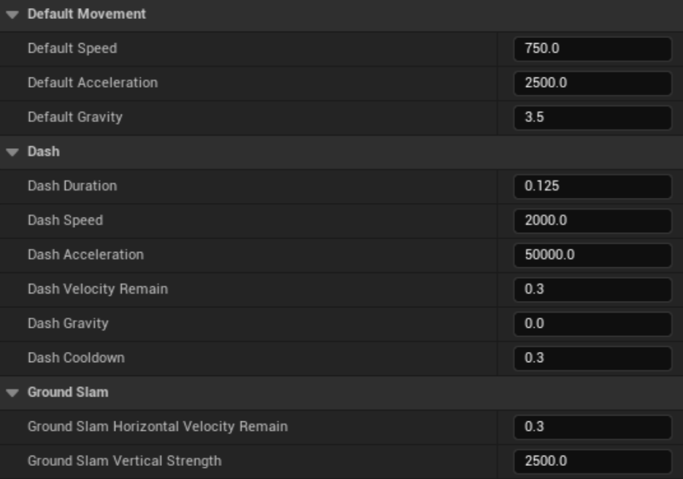Collapse the Default Movement section
The height and width of the screenshot is (479, 683).
(12, 15)
